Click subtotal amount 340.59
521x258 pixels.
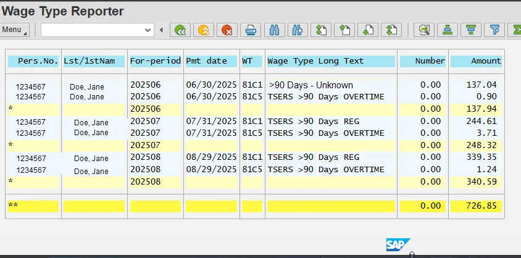(x=481, y=181)
